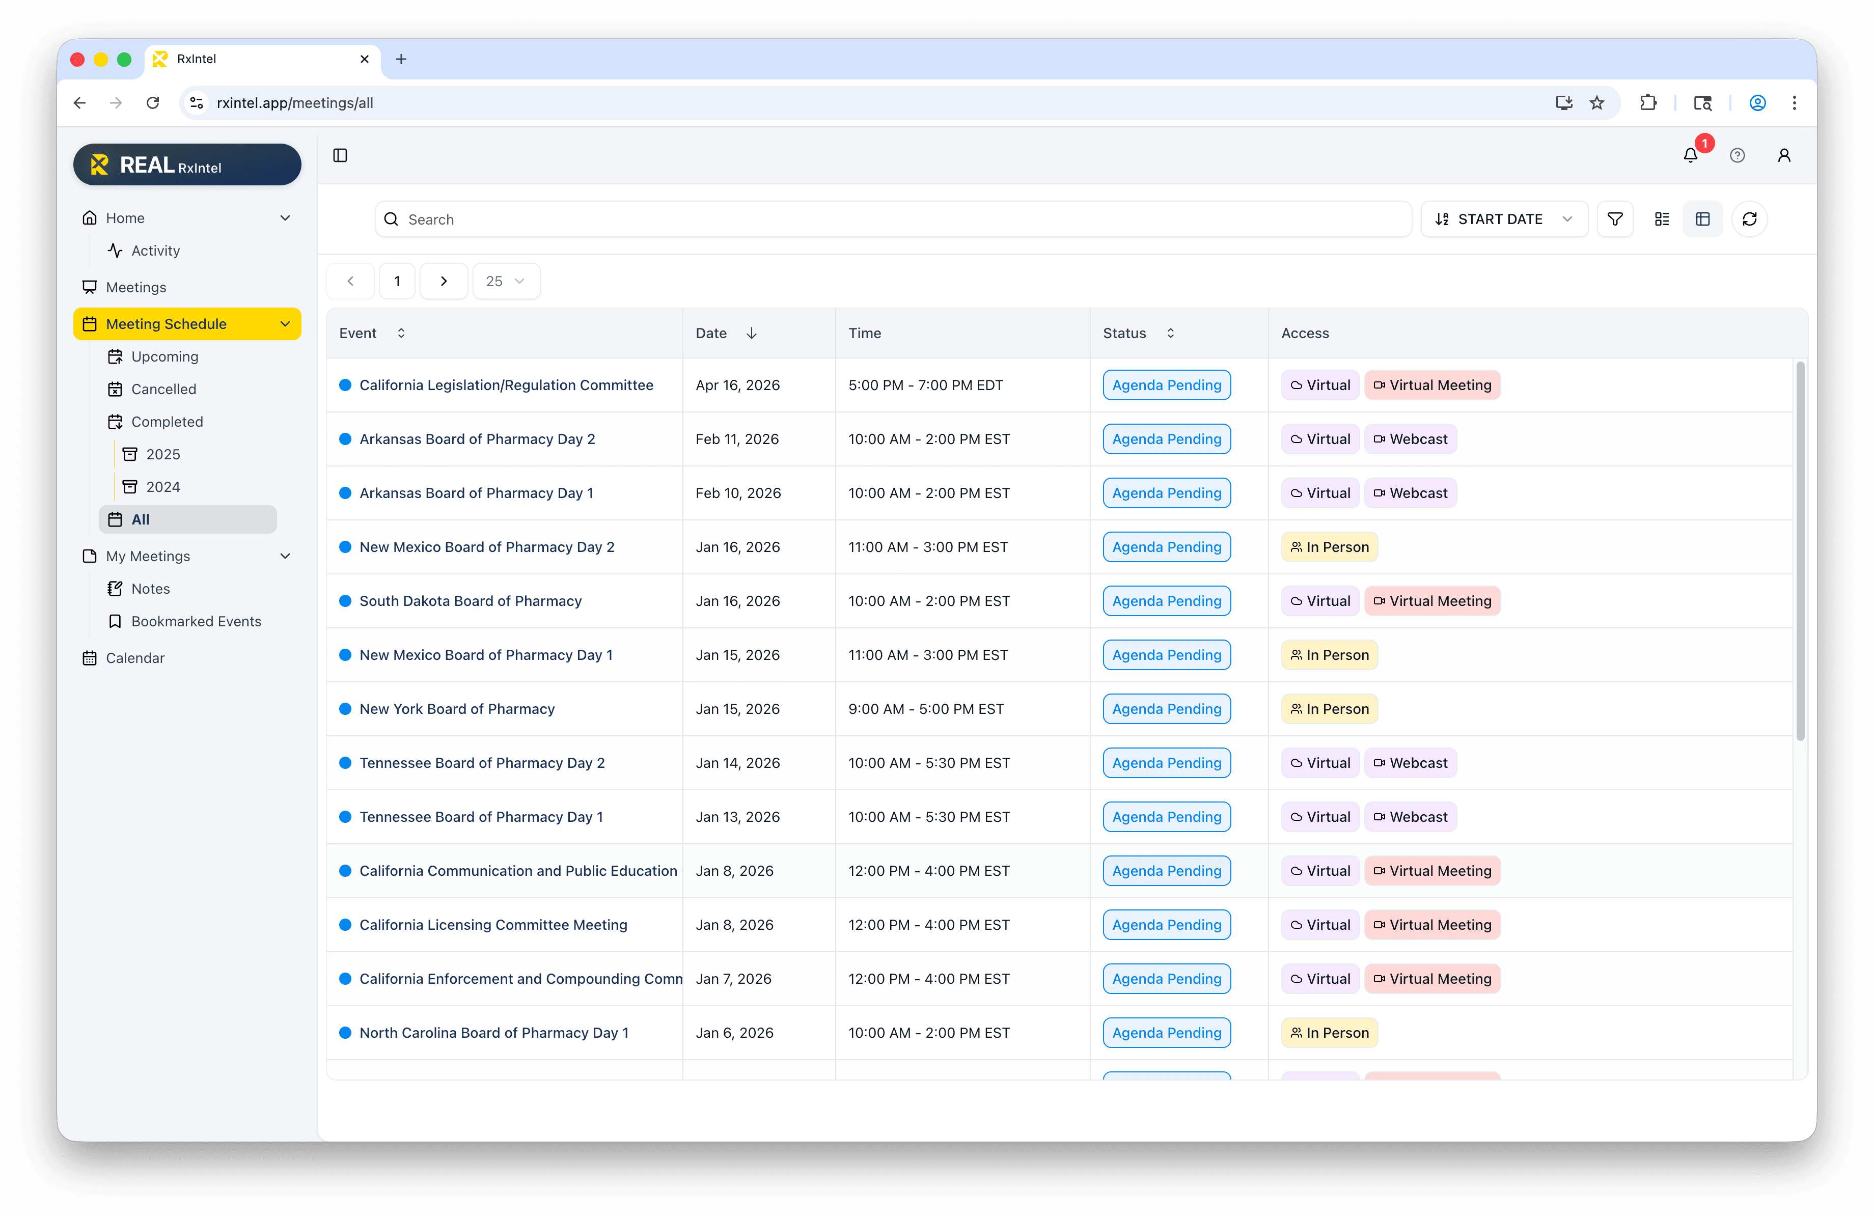Screen dimensions: 1874x1217
Task: Toggle Date column sort direction
Action: pos(751,333)
